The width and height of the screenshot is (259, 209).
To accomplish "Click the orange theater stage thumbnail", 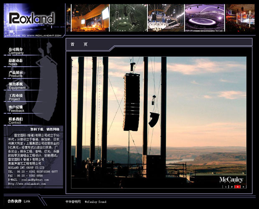I will click(x=89, y=18).
